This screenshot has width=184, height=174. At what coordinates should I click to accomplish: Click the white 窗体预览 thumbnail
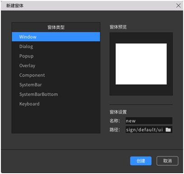tap(141, 64)
